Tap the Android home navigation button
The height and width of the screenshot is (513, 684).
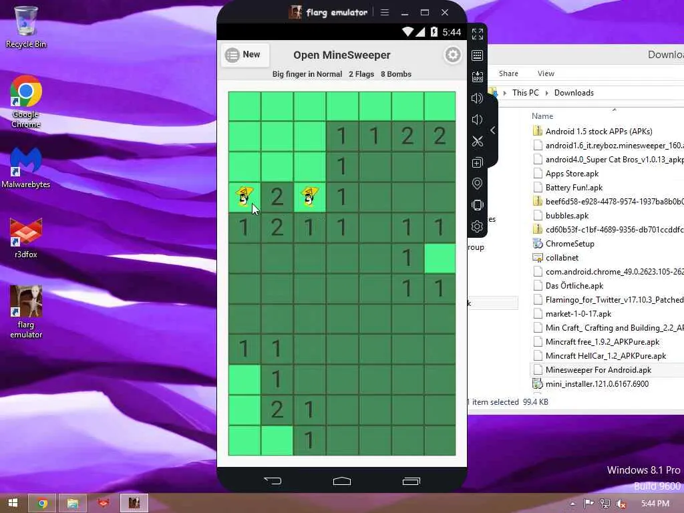[x=342, y=481]
